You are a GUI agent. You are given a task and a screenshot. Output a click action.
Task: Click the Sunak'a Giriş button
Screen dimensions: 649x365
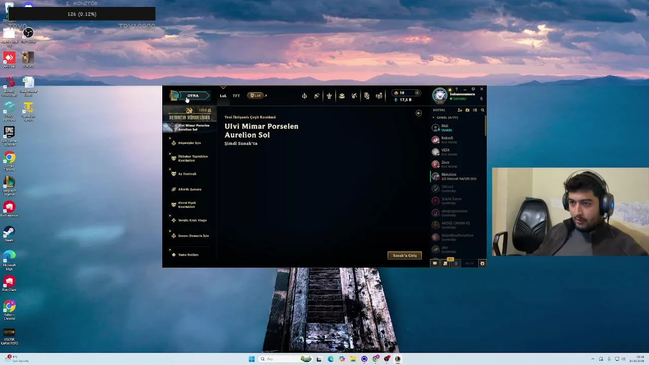click(405, 255)
